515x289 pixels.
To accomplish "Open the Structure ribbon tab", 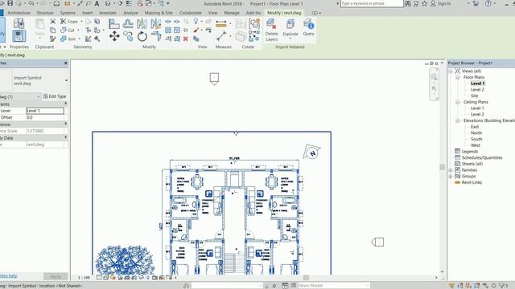I will tap(45, 13).
